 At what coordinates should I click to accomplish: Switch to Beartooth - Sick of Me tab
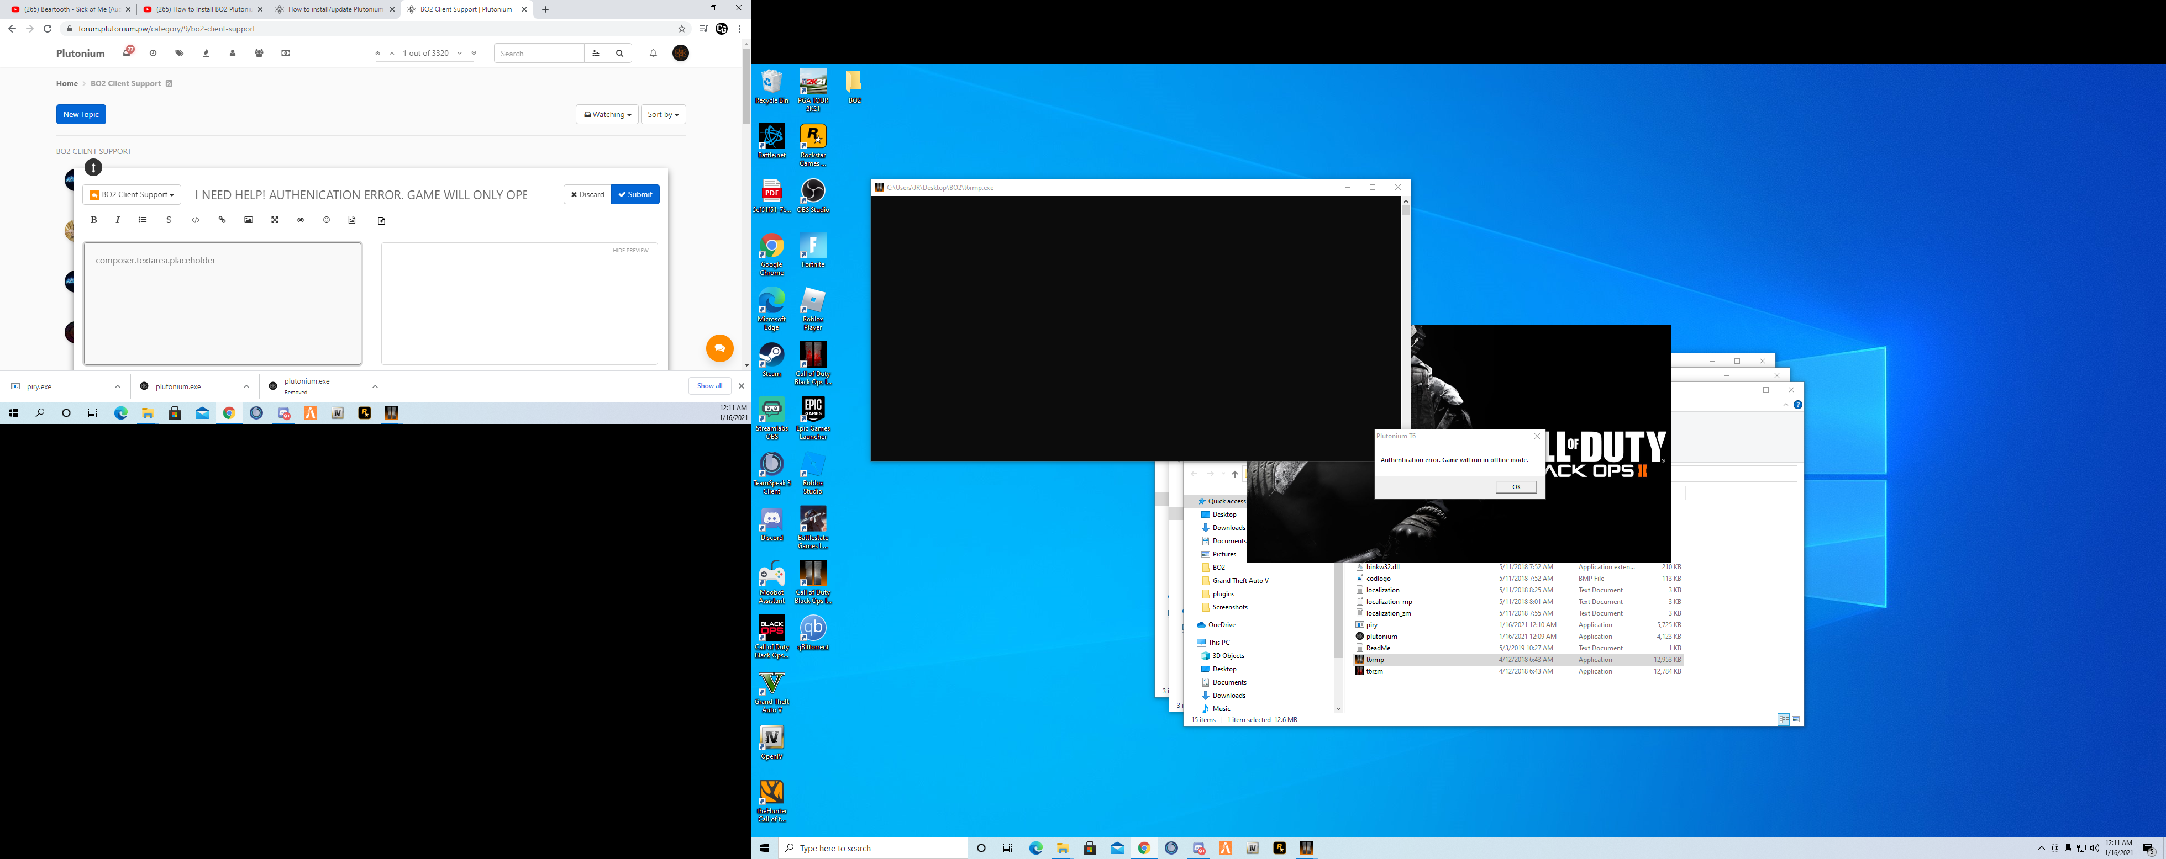pos(71,9)
